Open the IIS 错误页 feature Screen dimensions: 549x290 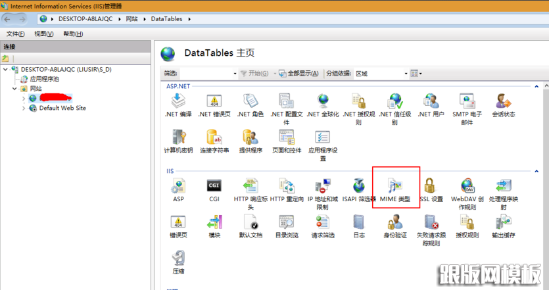pos(178,227)
